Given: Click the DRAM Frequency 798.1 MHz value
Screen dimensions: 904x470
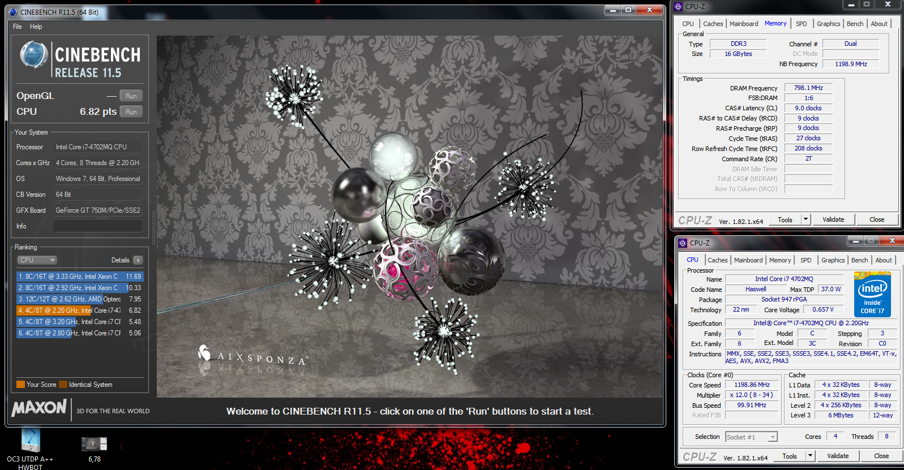Looking at the screenshot, I should 808,88.
